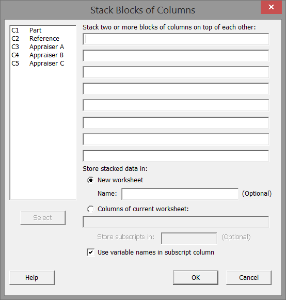Focus the eighth stack block field

[176, 156]
